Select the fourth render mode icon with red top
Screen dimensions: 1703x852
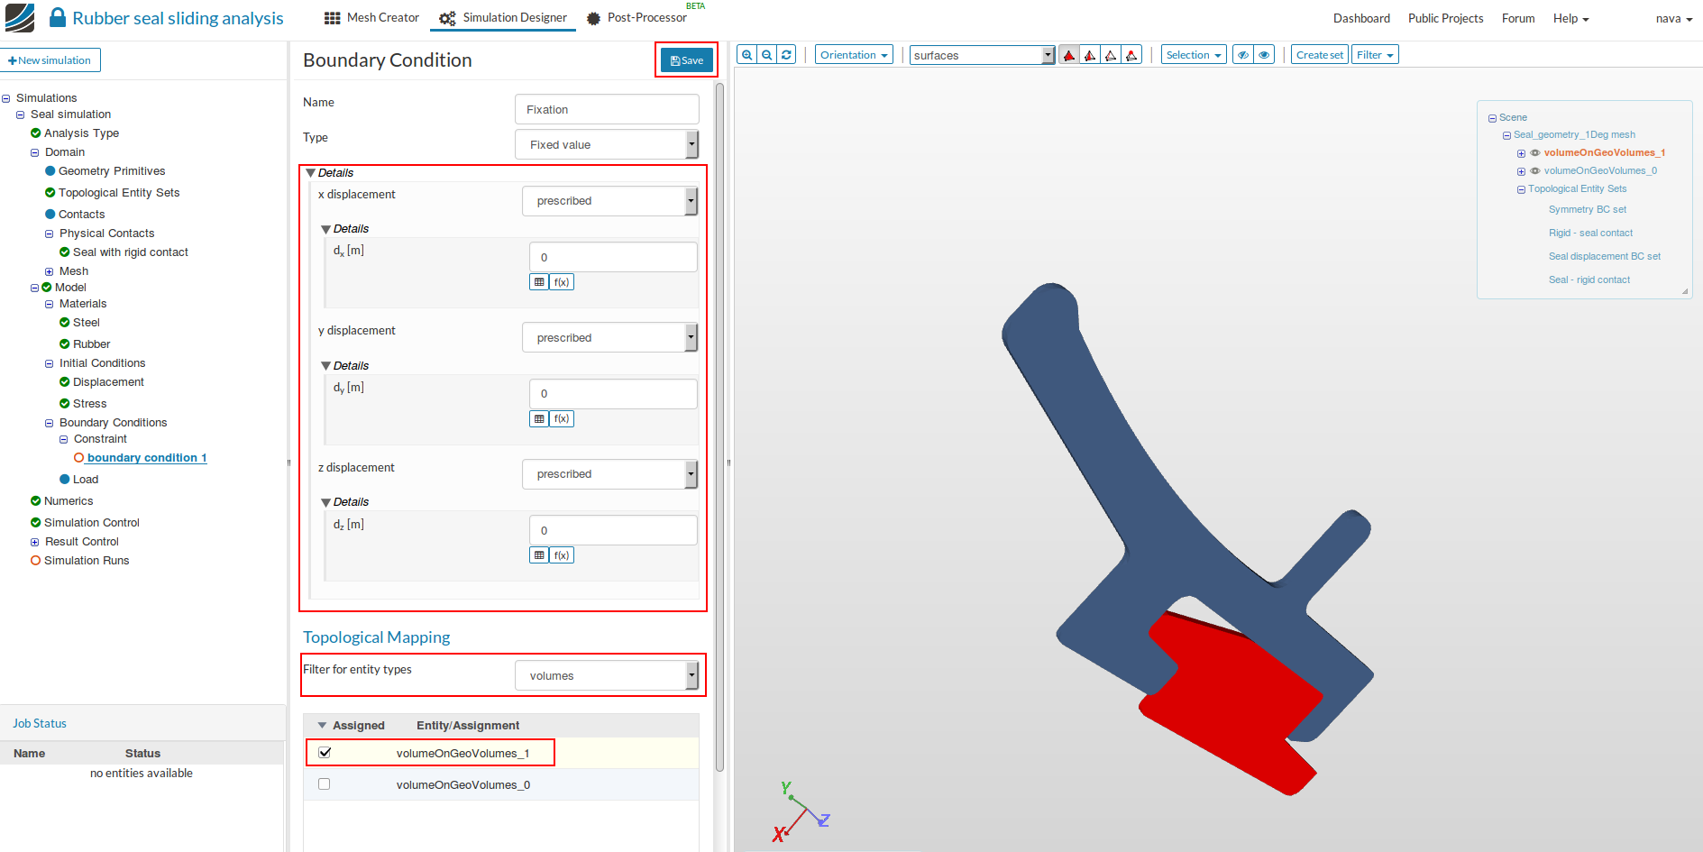pyautogui.click(x=1131, y=55)
